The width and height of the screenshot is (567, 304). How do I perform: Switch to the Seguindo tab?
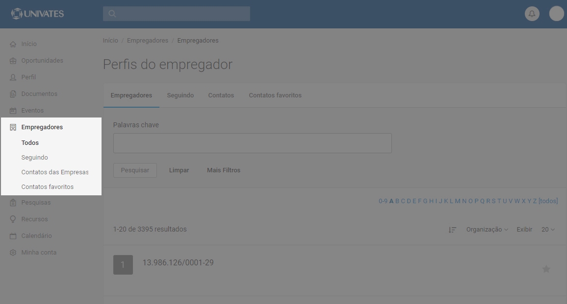(x=180, y=95)
